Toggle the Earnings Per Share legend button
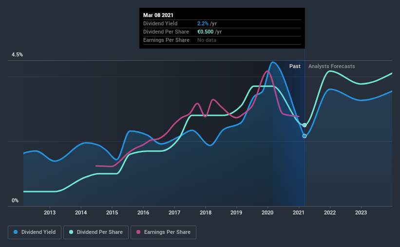The width and height of the screenshot is (400, 247). pos(163,232)
